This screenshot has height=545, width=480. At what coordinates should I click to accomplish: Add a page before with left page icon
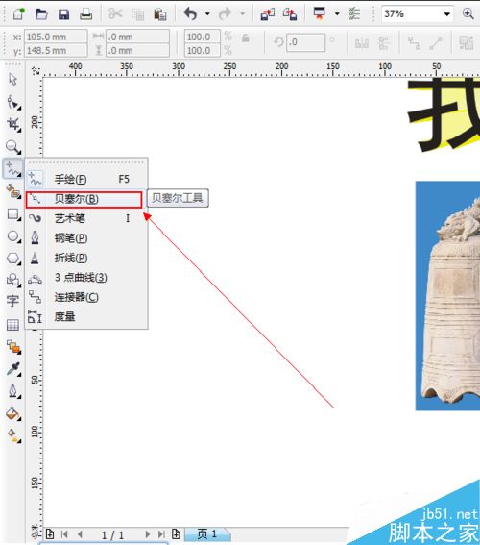pos(50,533)
